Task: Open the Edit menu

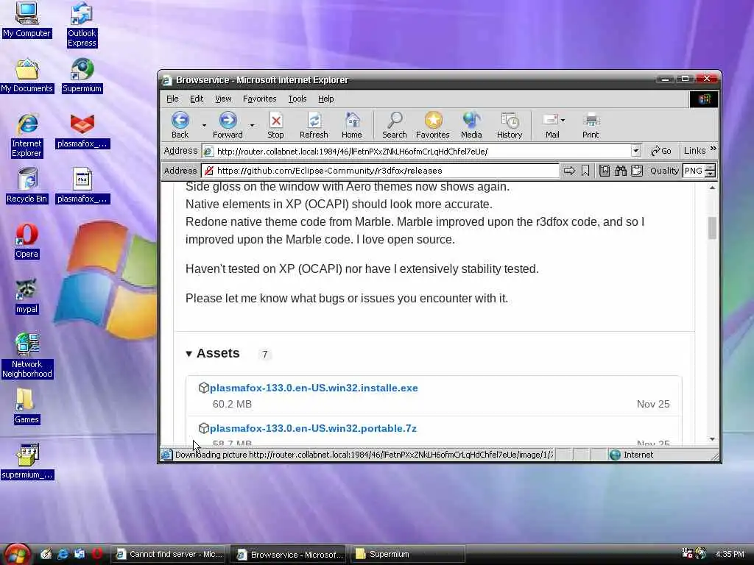Action: [196, 99]
